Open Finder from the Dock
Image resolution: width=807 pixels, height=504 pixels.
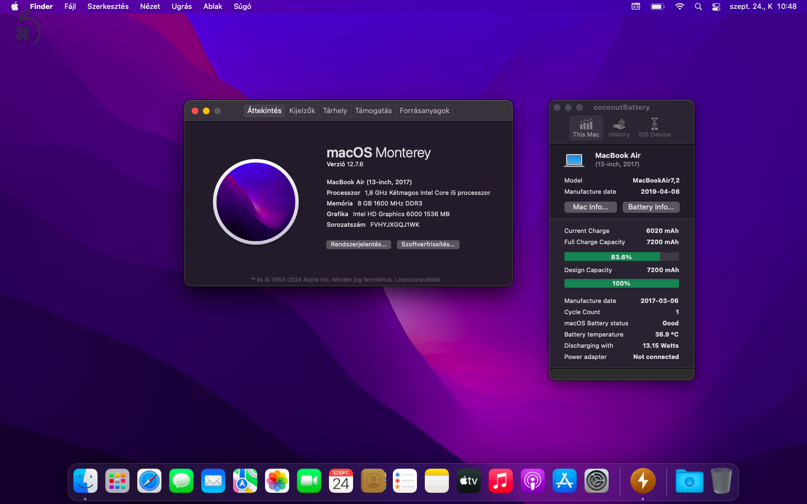pyautogui.click(x=85, y=481)
